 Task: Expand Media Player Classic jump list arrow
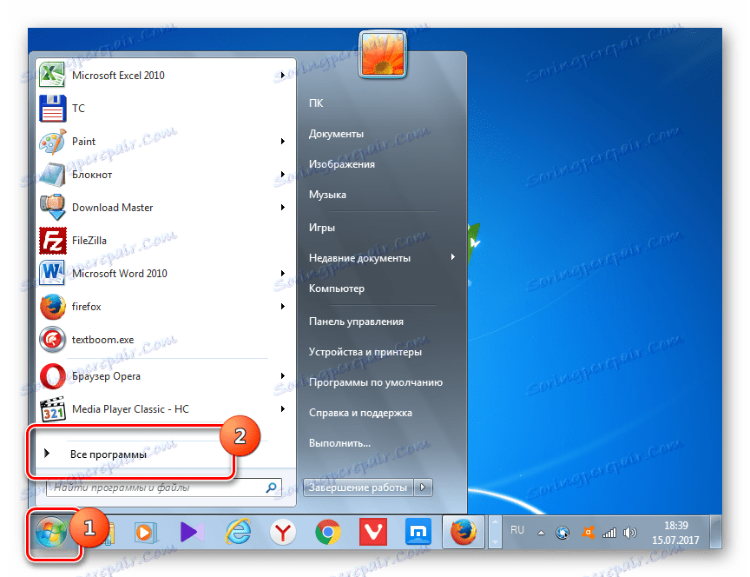[283, 409]
